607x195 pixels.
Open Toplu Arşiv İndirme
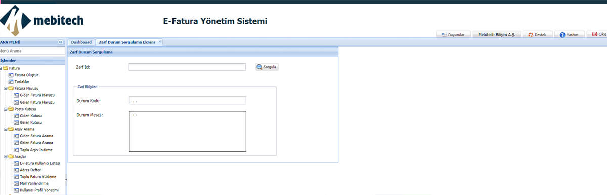tap(36, 150)
